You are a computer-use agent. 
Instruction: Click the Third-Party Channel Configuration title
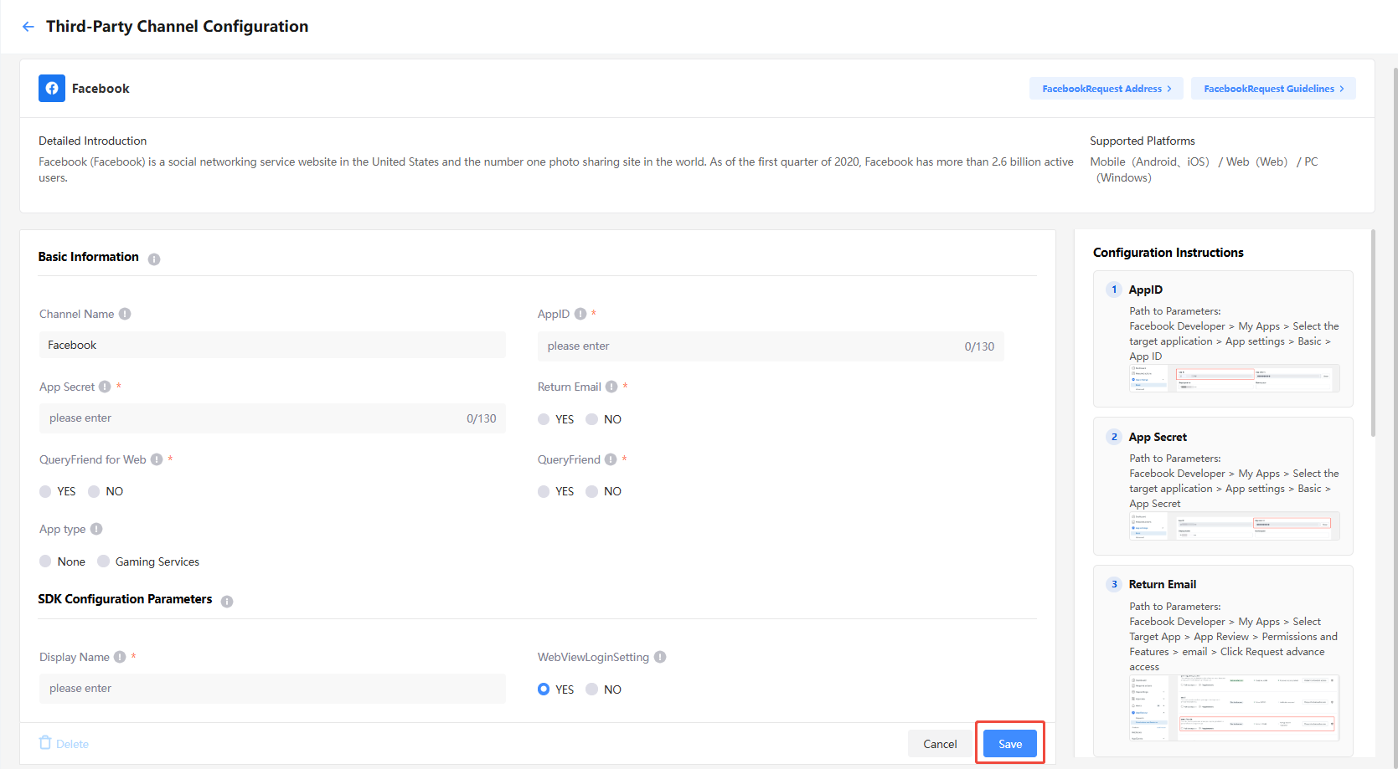[177, 27]
